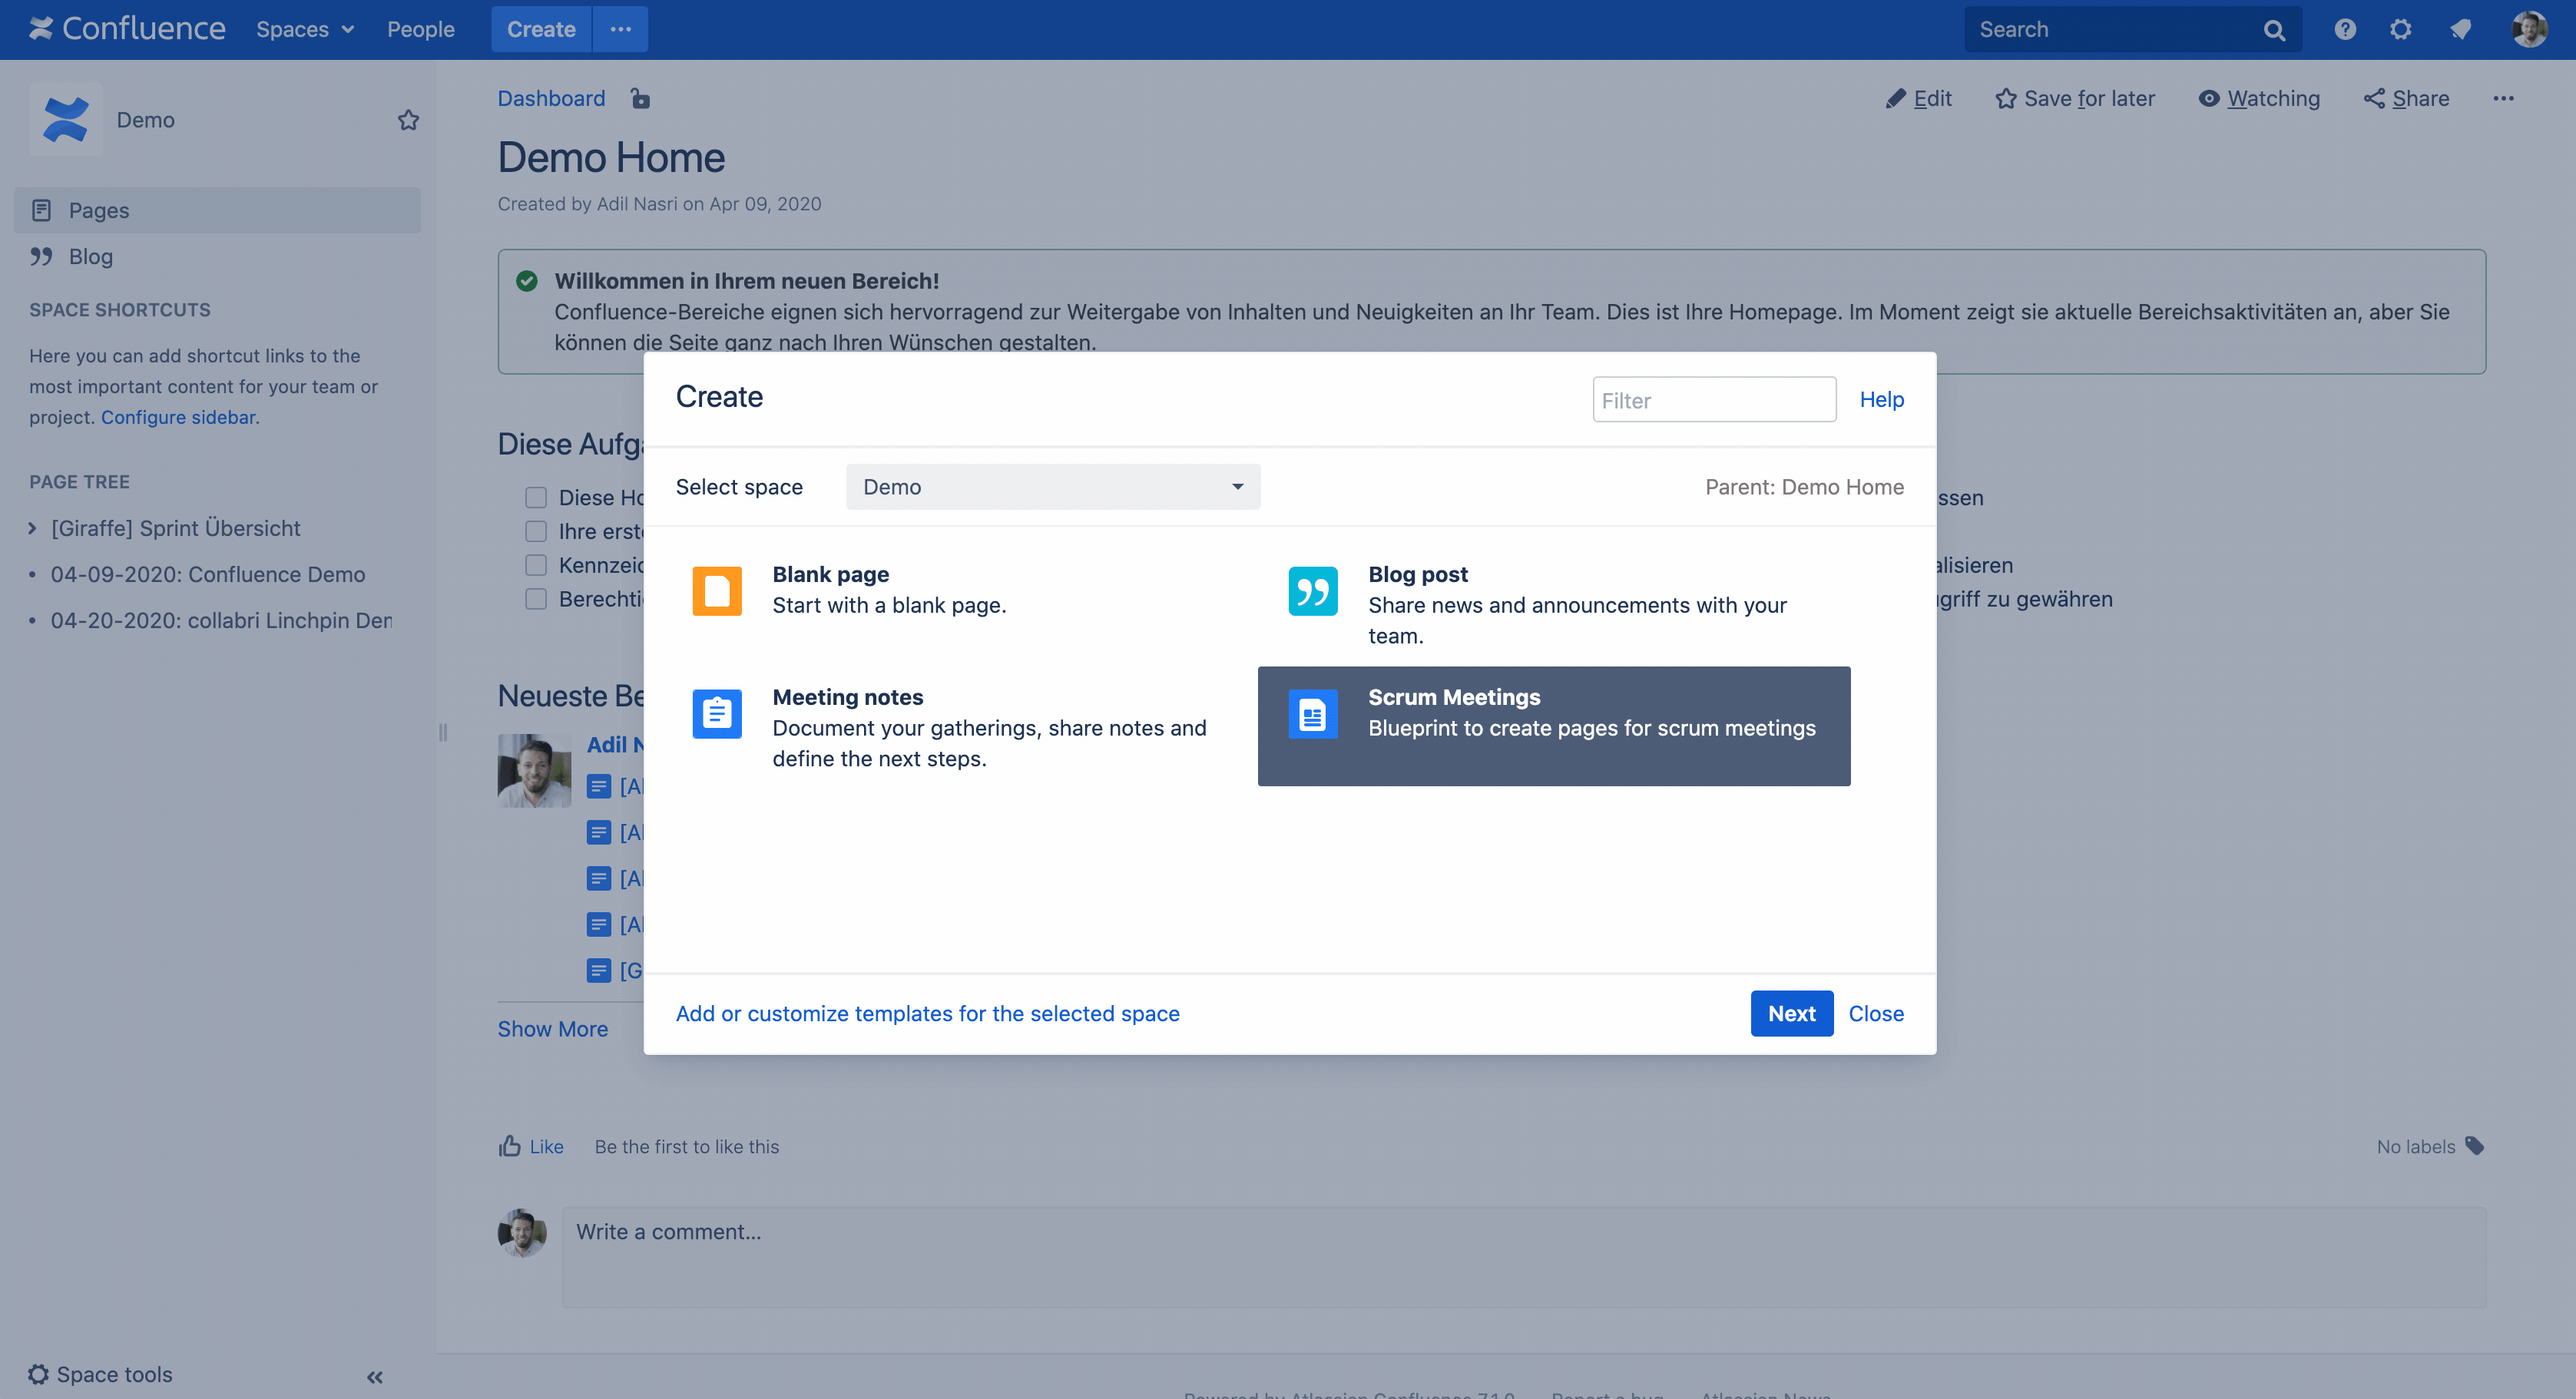Viewport: 2576px width, 1399px height.
Task: Collapse the sidebar with double chevron
Action: pos(375,1377)
